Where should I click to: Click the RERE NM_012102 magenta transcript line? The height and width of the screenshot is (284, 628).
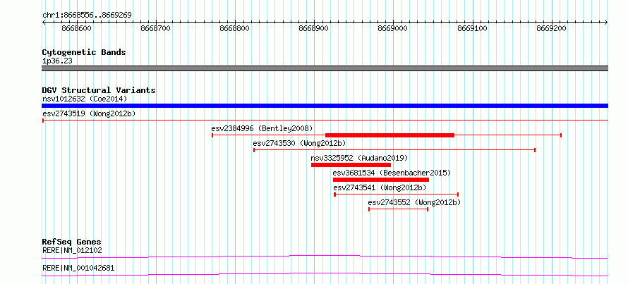325,257
